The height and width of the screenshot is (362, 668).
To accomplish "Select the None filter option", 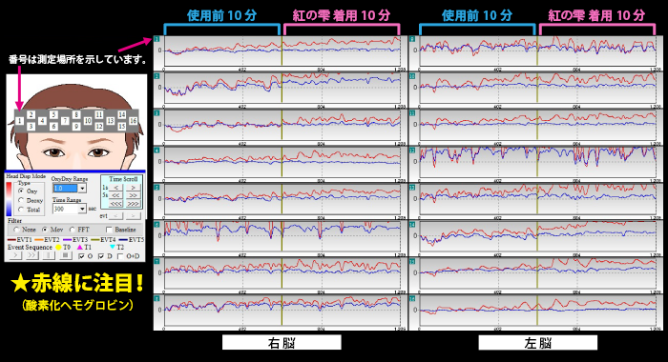I will pyautogui.click(x=16, y=230).
